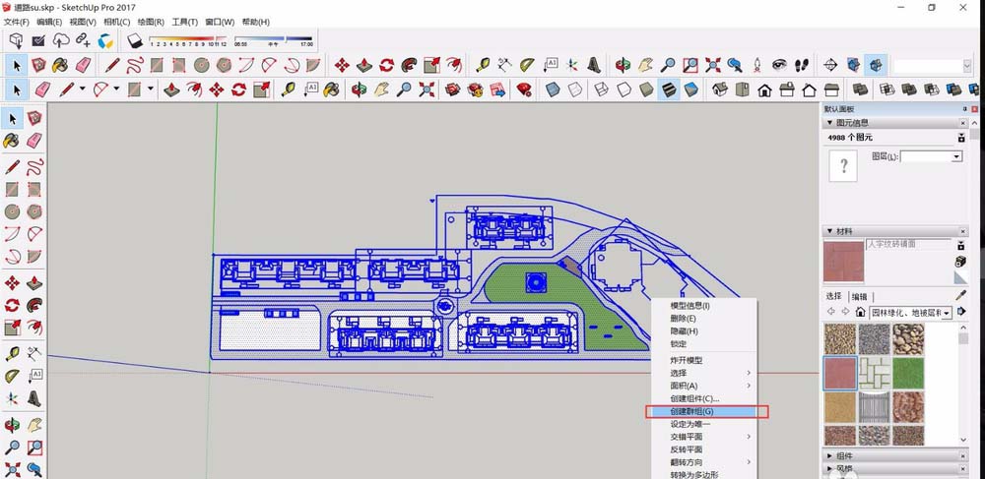Image resolution: width=985 pixels, height=479 pixels.
Task: Go to materials home folder button
Action: click(x=860, y=312)
